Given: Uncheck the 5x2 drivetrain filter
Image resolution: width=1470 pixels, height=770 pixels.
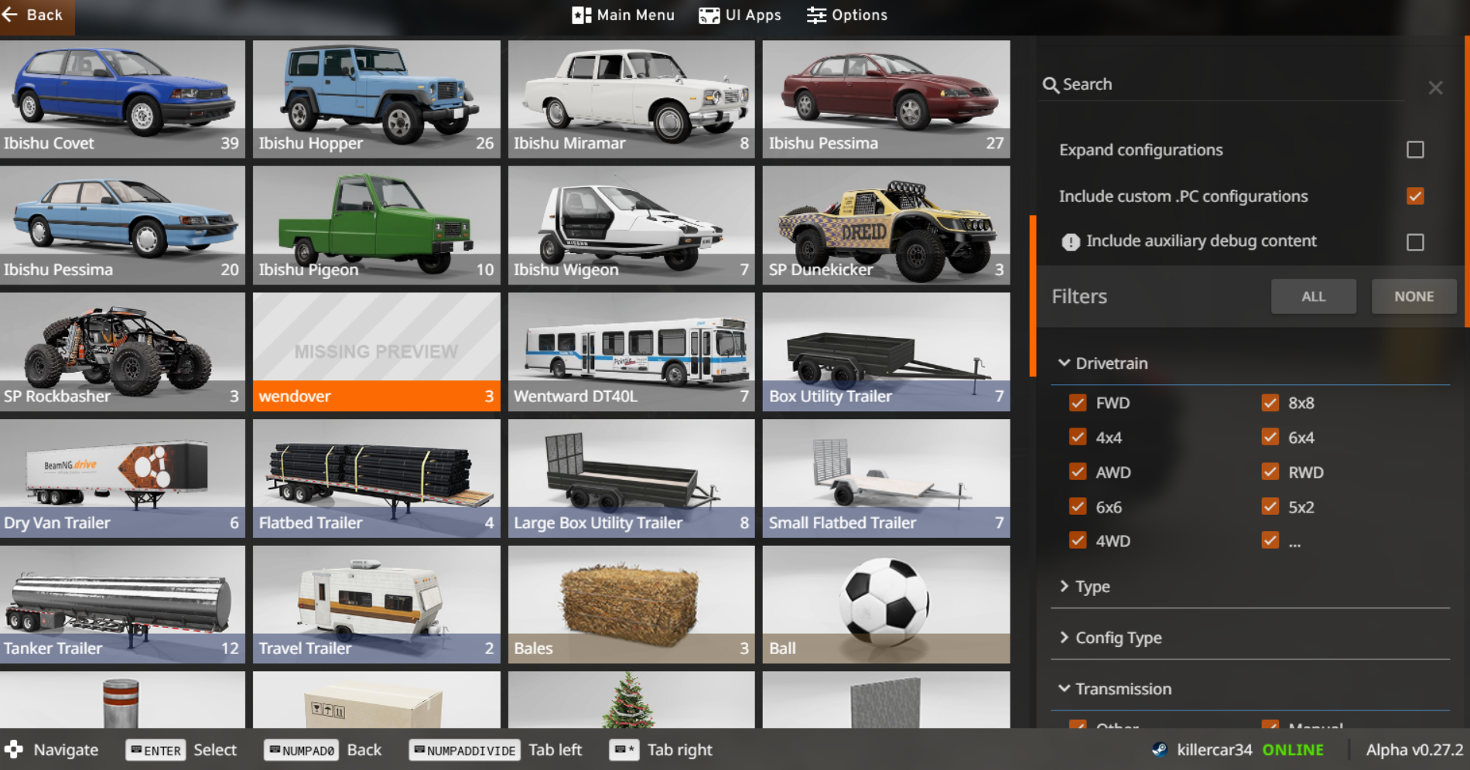Looking at the screenshot, I should pos(1270,506).
